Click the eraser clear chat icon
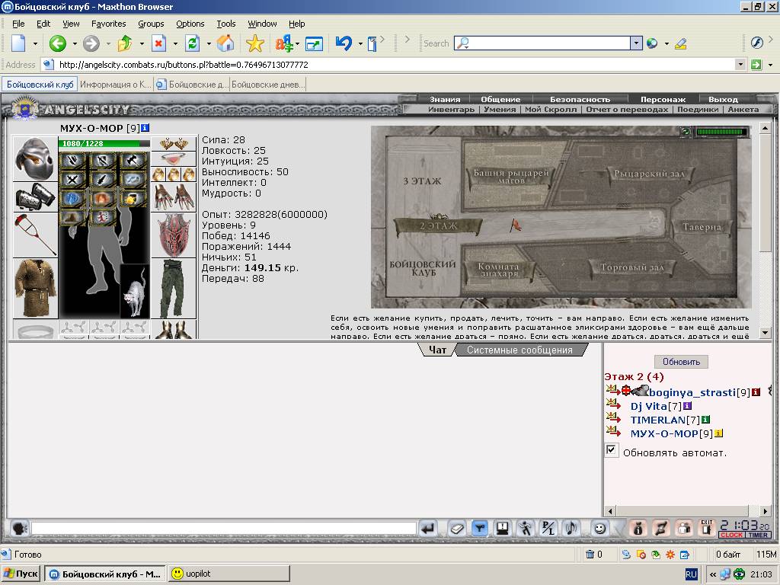Viewport: 780px width, 585px height. tap(456, 529)
